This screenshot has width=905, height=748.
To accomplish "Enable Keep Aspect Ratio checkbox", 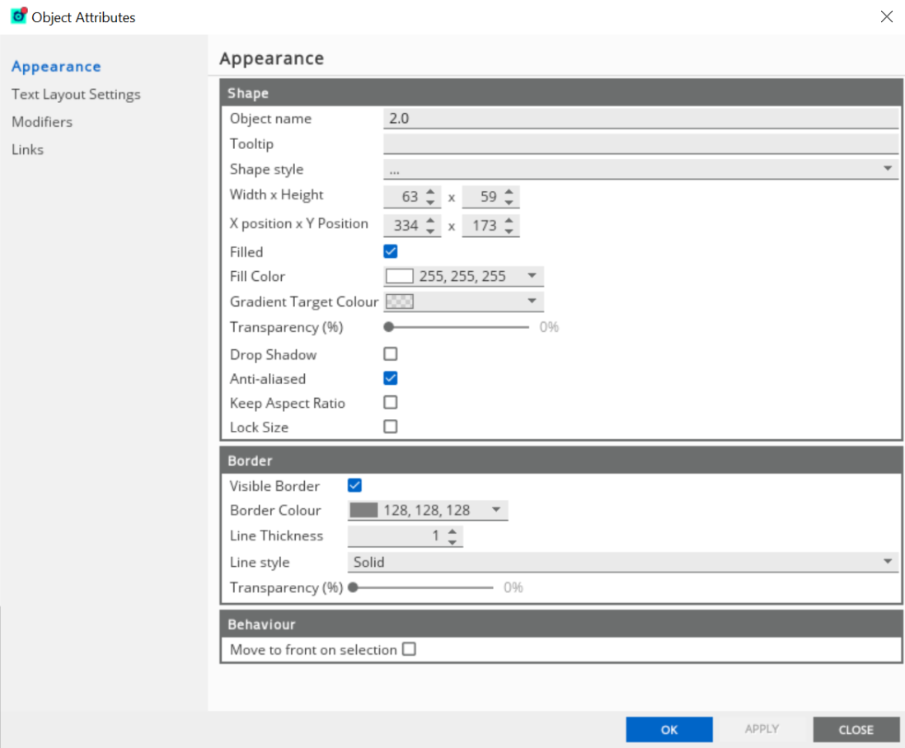I will click(x=391, y=403).
